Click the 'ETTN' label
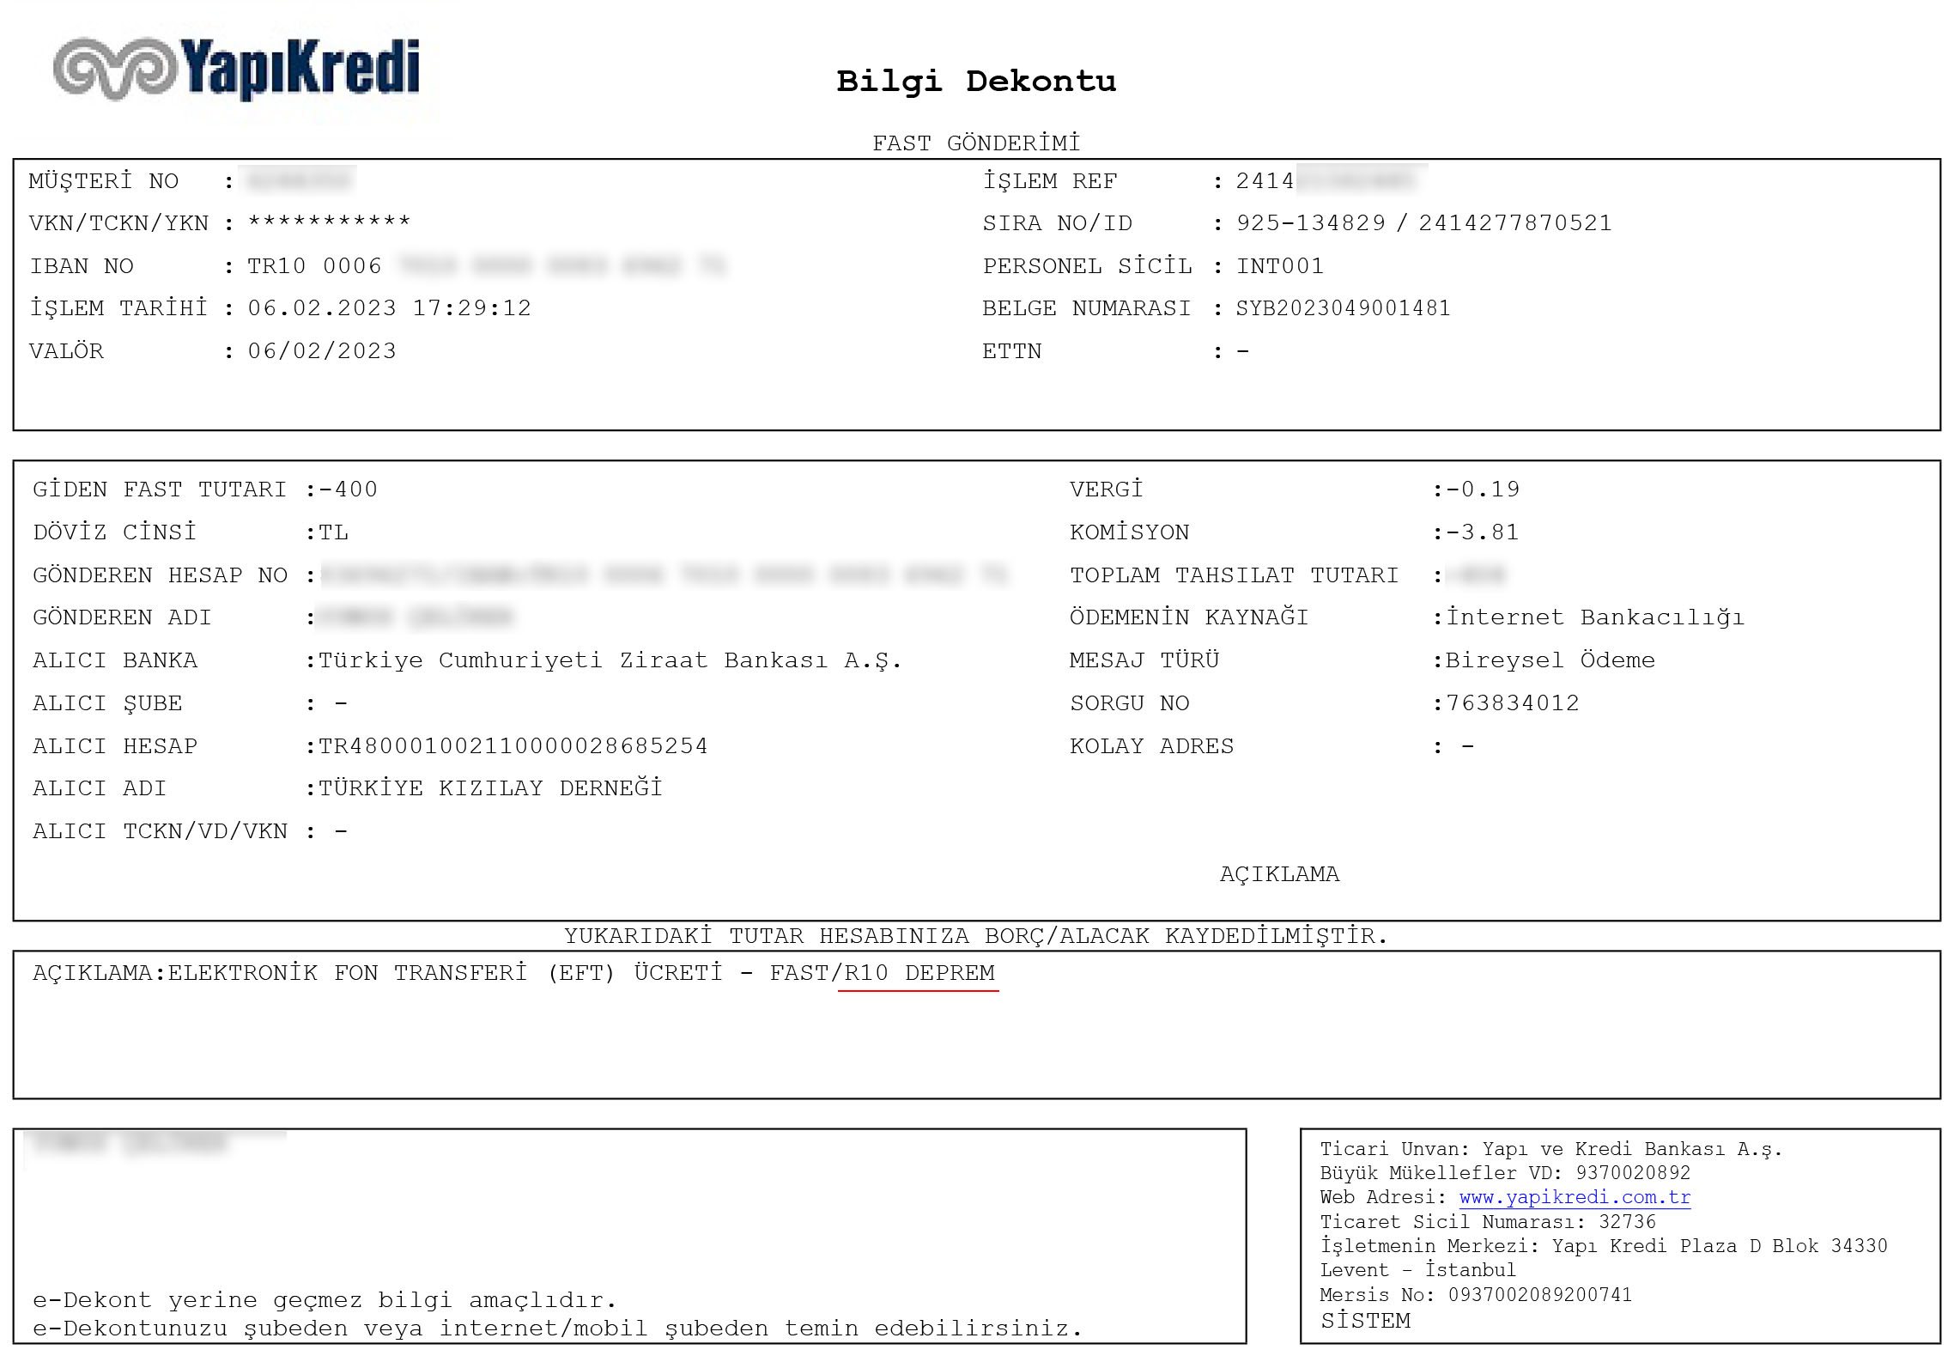 [1012, 351]
